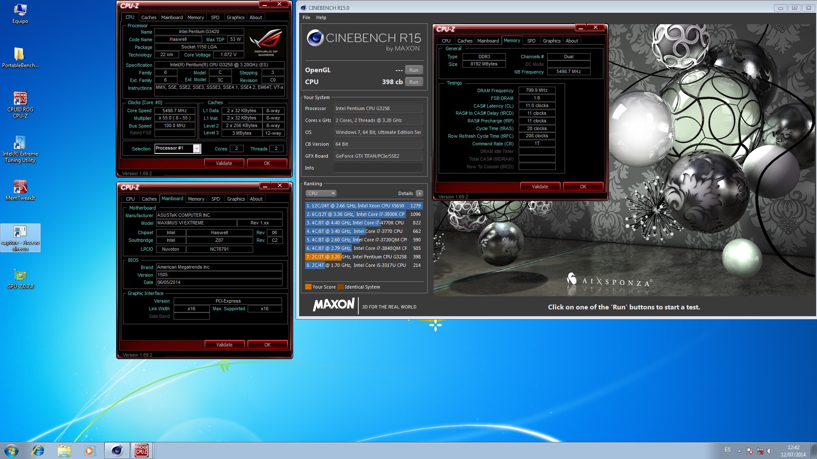Open Cinebench Help menu
The image size is (817, 459).
[x=321, y=17]
